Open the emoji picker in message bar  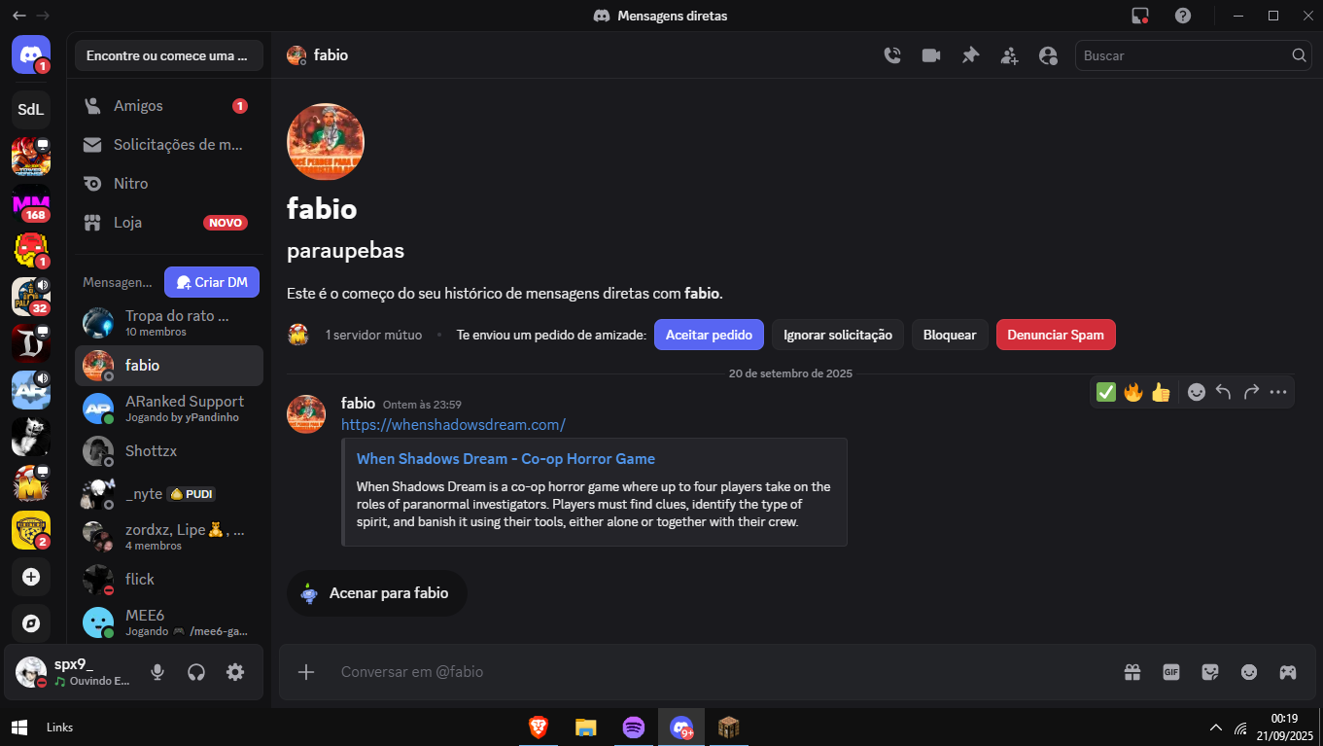click(x=1249, y=672)
